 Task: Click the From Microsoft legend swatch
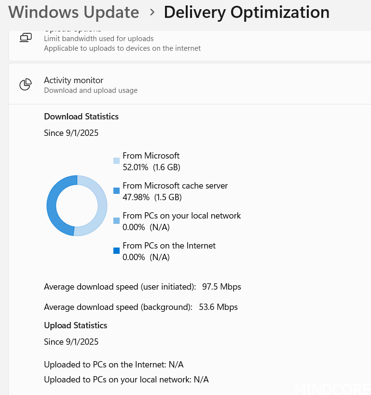point(116,161)
